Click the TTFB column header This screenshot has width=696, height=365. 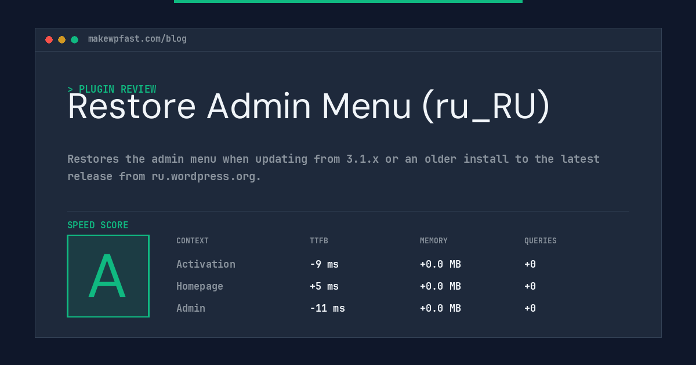click(x=319, y=241)
